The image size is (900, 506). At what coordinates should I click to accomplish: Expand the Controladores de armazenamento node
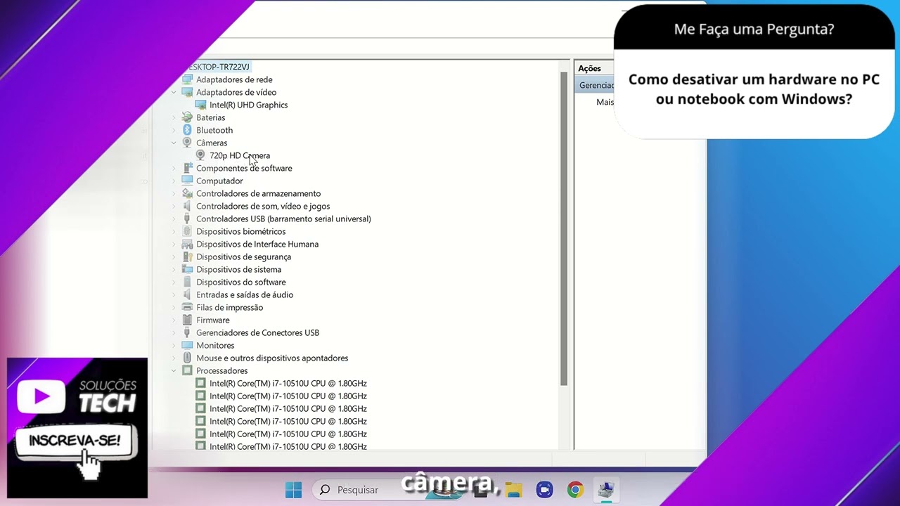[x=174, y=193]
